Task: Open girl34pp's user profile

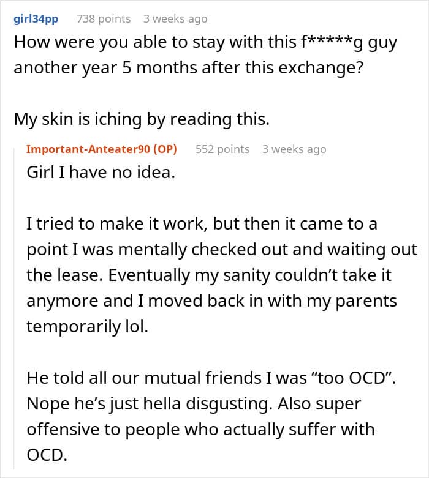Action: click(x=36, y=19)
